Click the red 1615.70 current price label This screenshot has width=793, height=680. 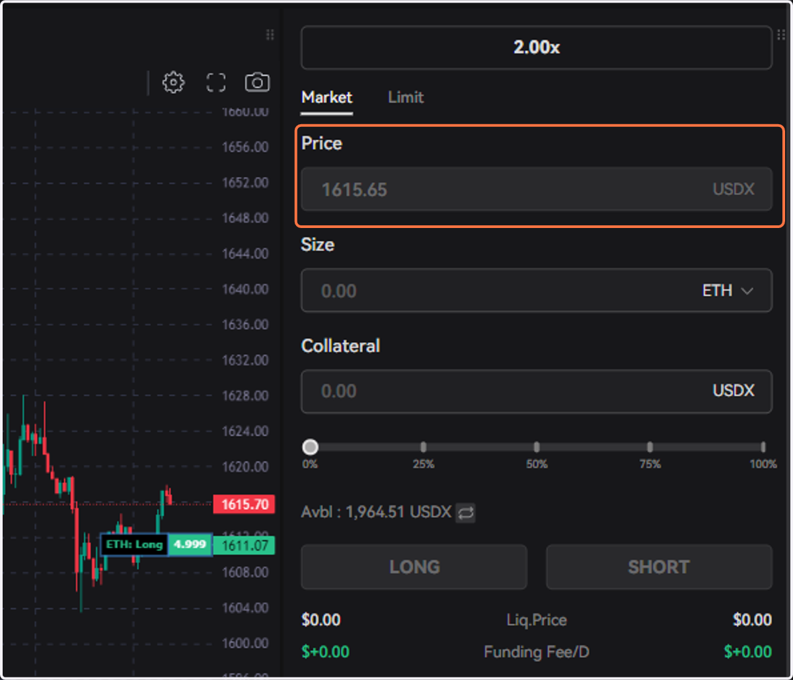click(x=244, y=505)
